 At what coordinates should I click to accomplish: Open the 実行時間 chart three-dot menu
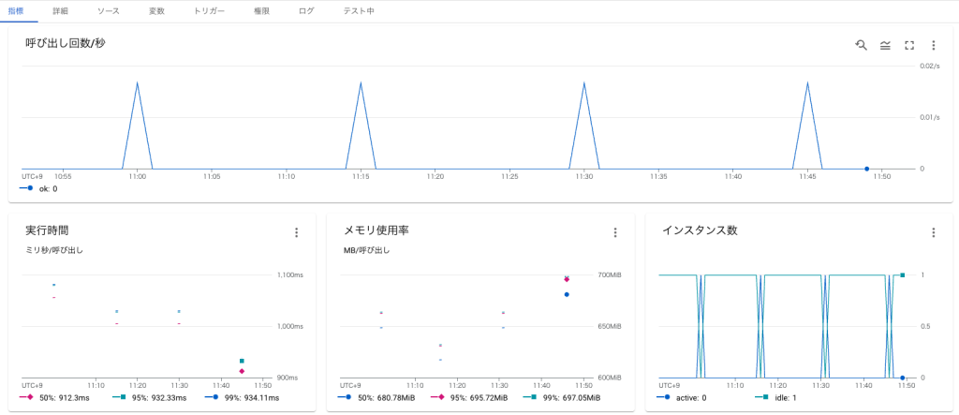[296, 232]
